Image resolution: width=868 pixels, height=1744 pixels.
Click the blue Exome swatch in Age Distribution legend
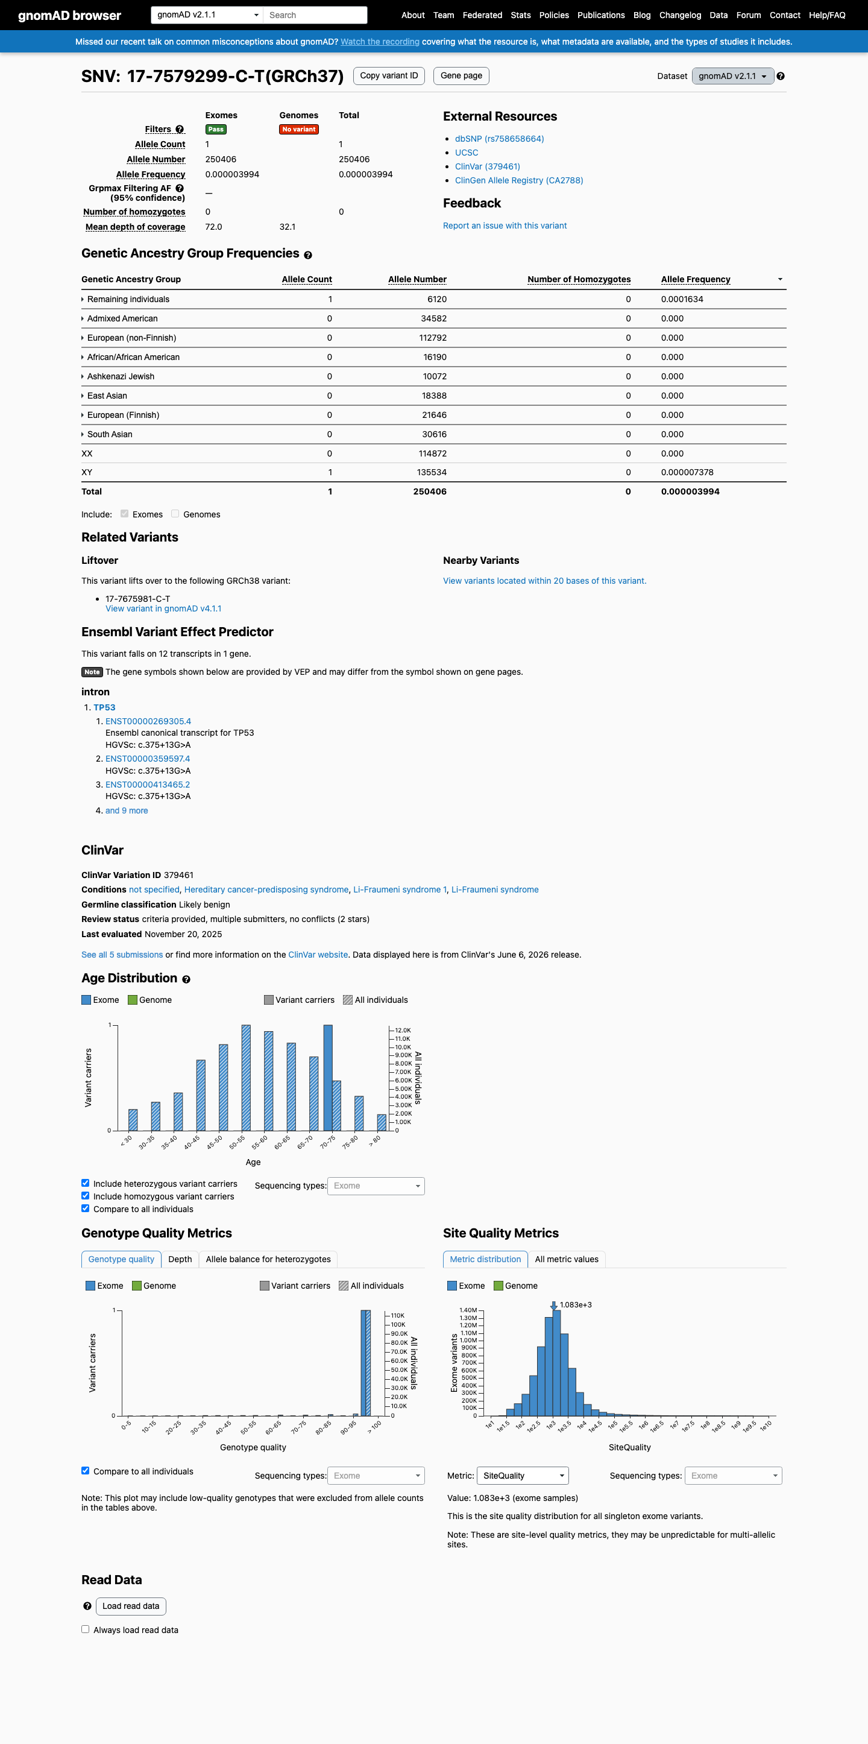[x=86, y=1000]
